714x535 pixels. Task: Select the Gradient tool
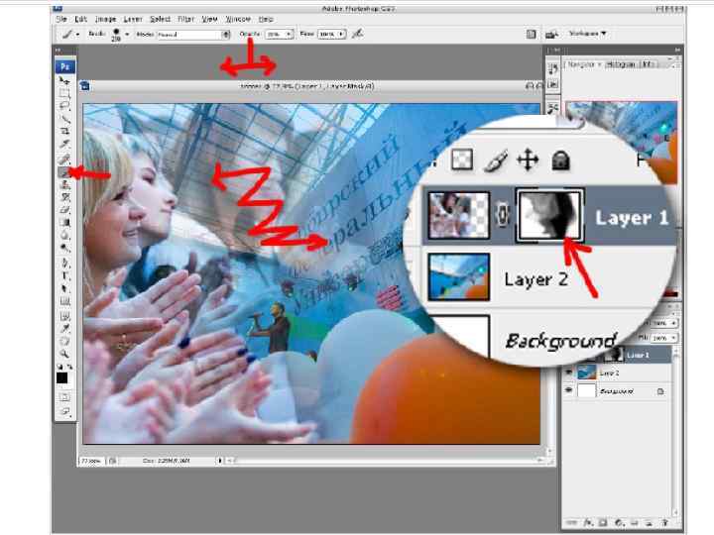coord(64,223)
